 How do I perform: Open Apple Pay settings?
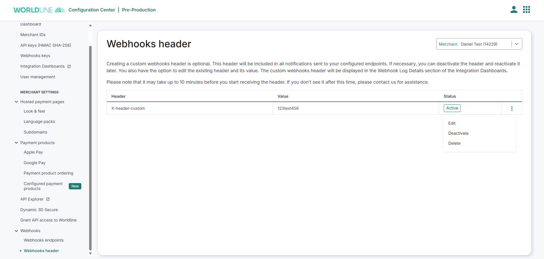(33, 152)
